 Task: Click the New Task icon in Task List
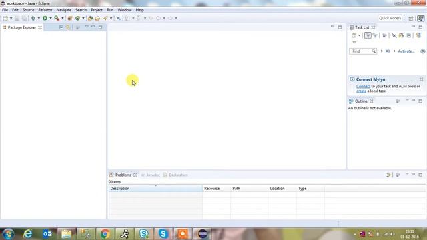[354, 35]
